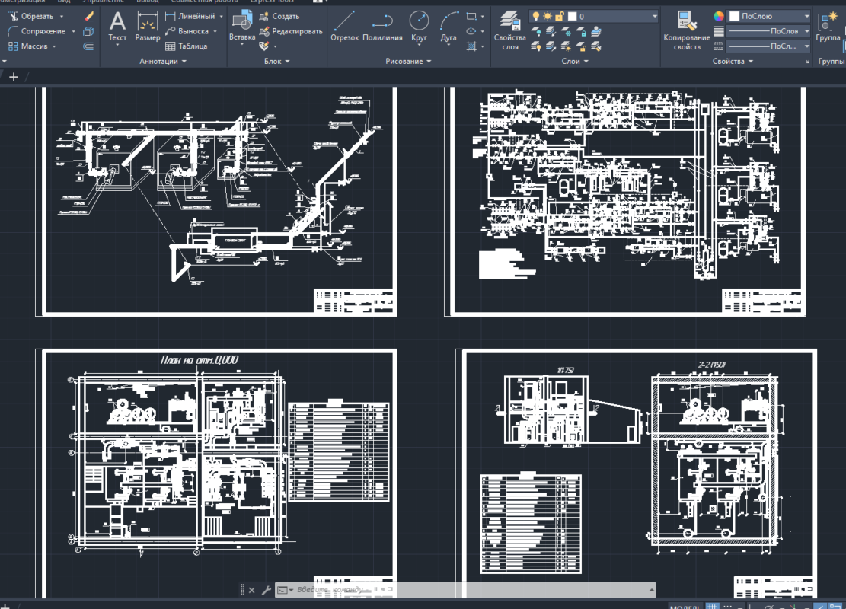This screenshot has height=609, width=846.
Task: Click the Make Current layer icon
Action: [x=596, y=32]
